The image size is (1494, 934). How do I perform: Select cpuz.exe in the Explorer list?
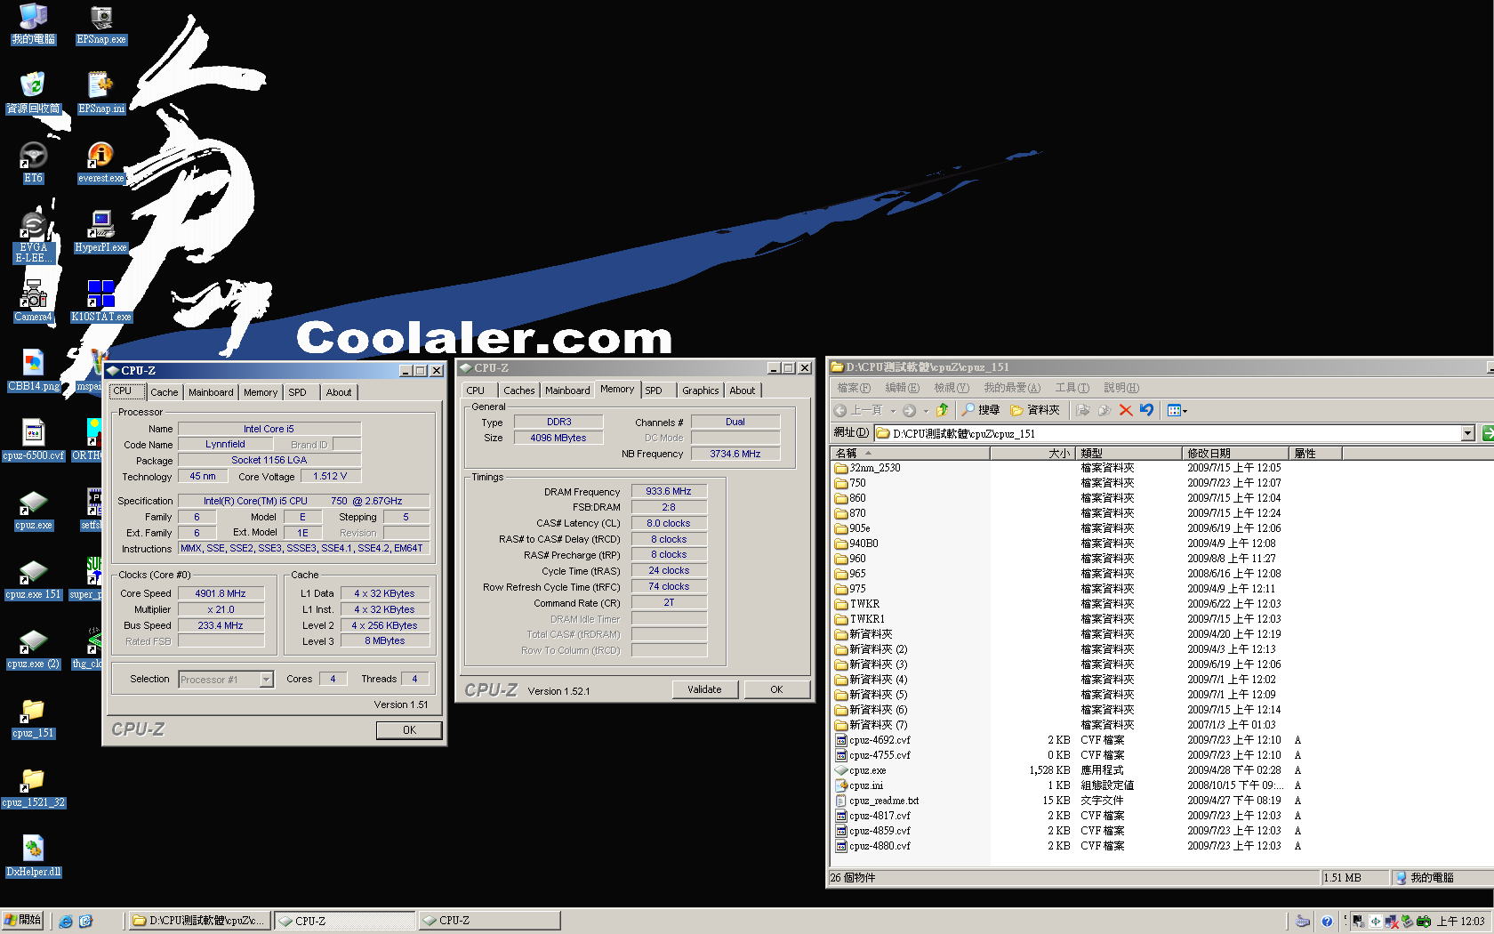(x=860, y=770)
